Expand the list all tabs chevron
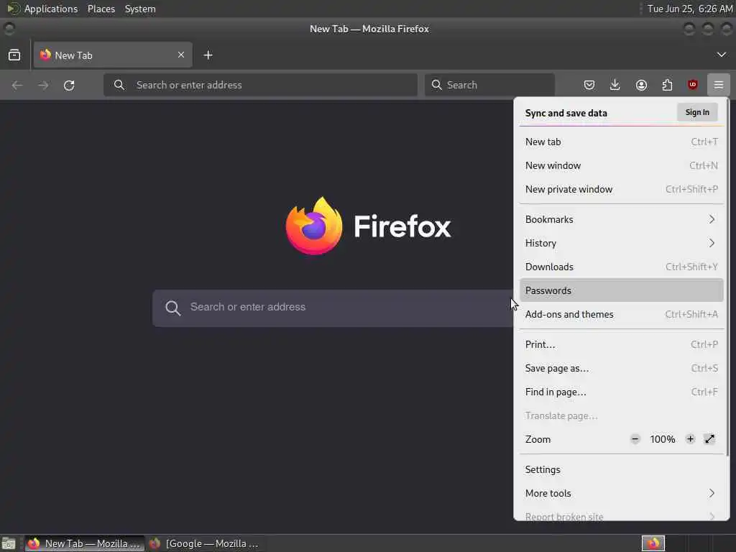 tap(721, 55)
